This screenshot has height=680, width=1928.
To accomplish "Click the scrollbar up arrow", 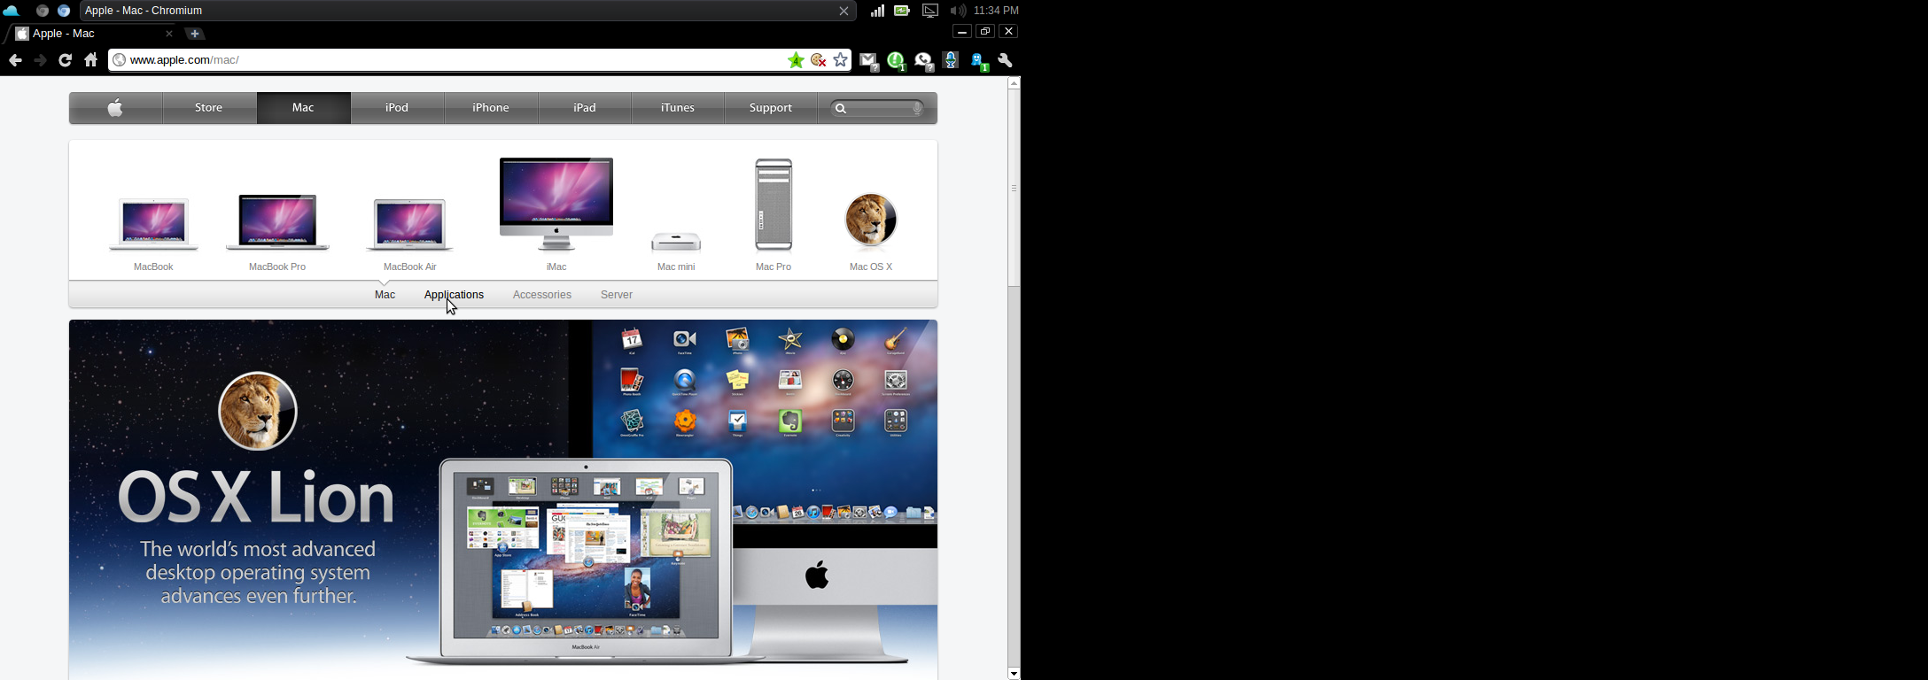I will coord(1014,83).
